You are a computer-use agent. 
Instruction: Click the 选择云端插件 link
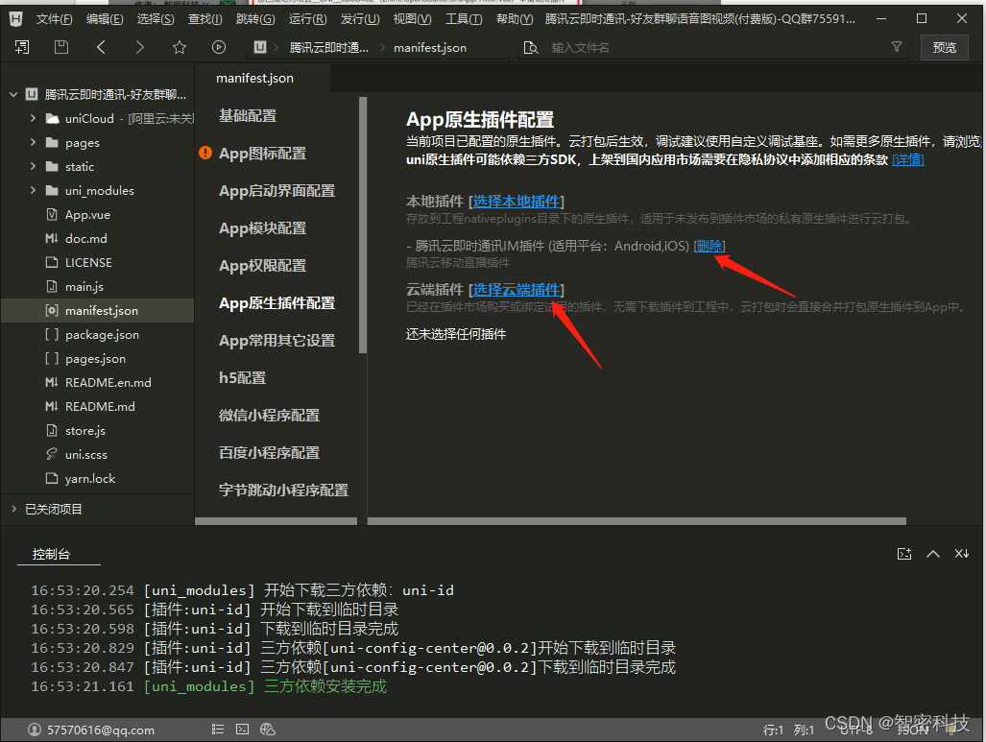(x=517, y=289)
